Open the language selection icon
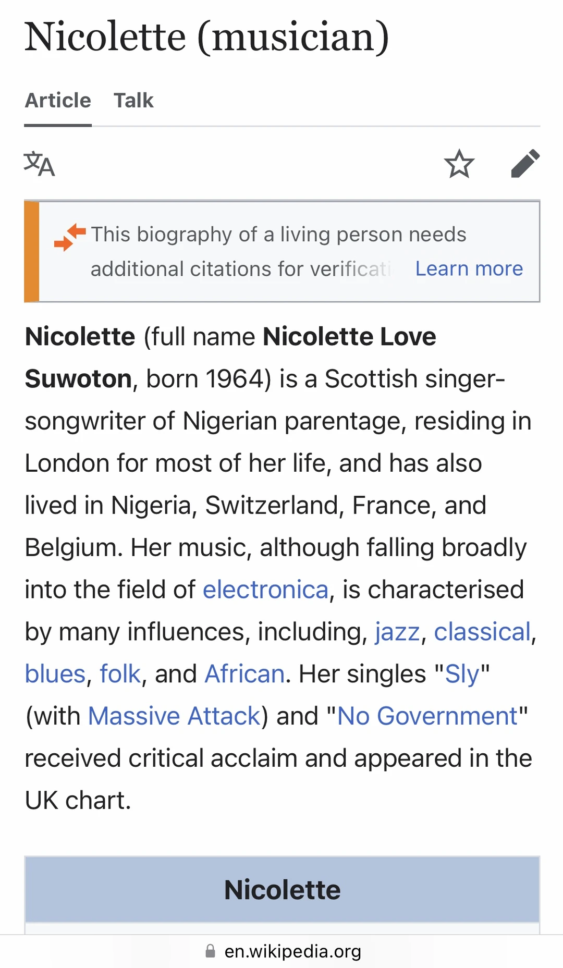563x968 pixels. 39,164
